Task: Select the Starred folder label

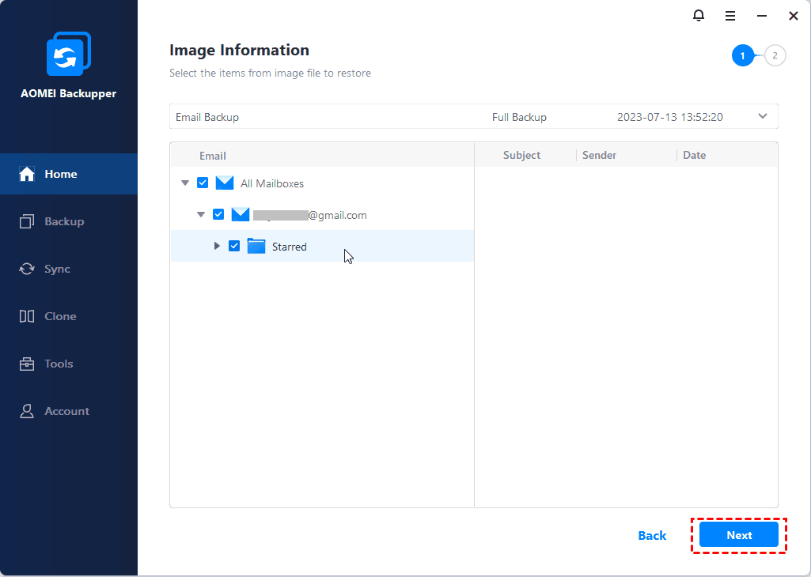Action: click(289, 247)
